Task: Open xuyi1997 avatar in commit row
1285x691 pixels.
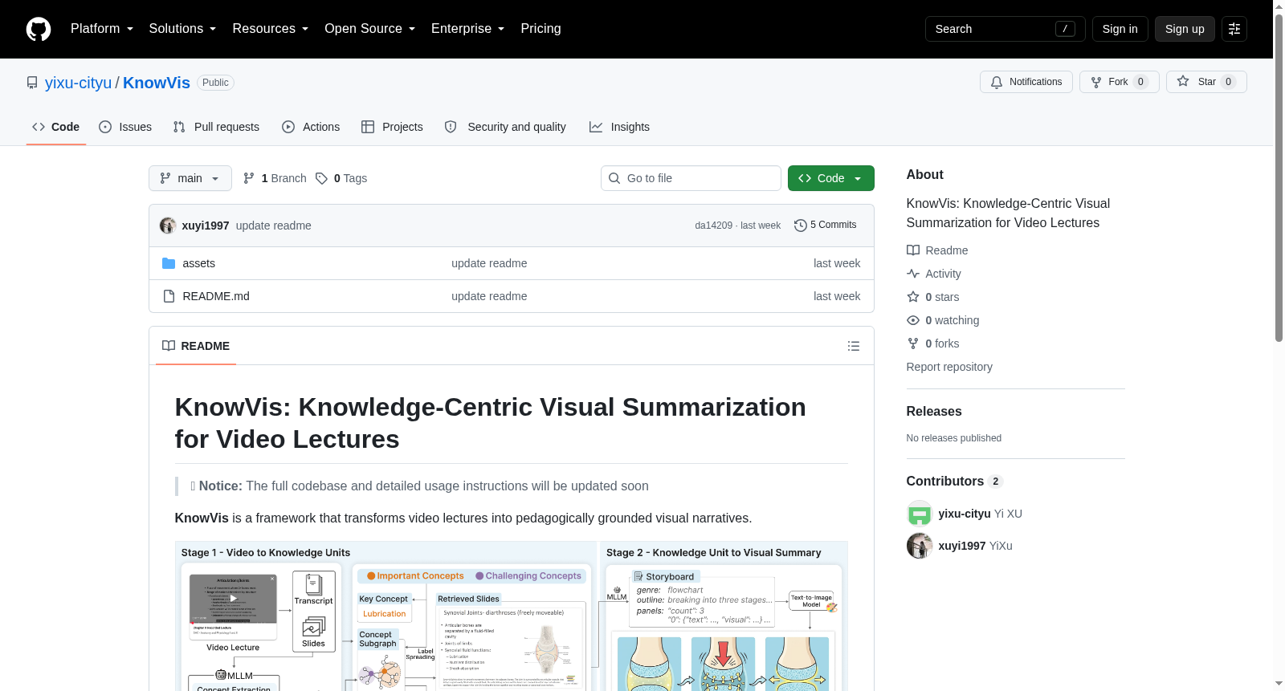Action: tap(168, 226)
